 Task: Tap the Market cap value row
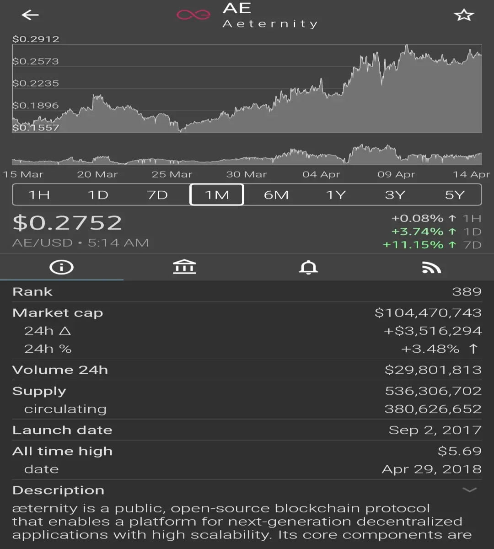(x=247, y=313)
